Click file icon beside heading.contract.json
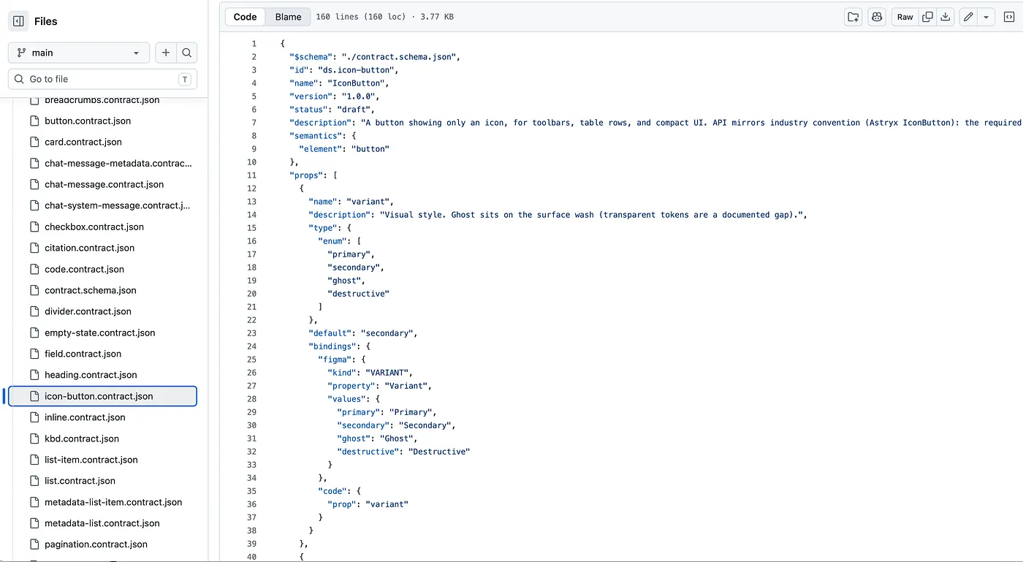1023x562 pixels. tap(34, 375)
